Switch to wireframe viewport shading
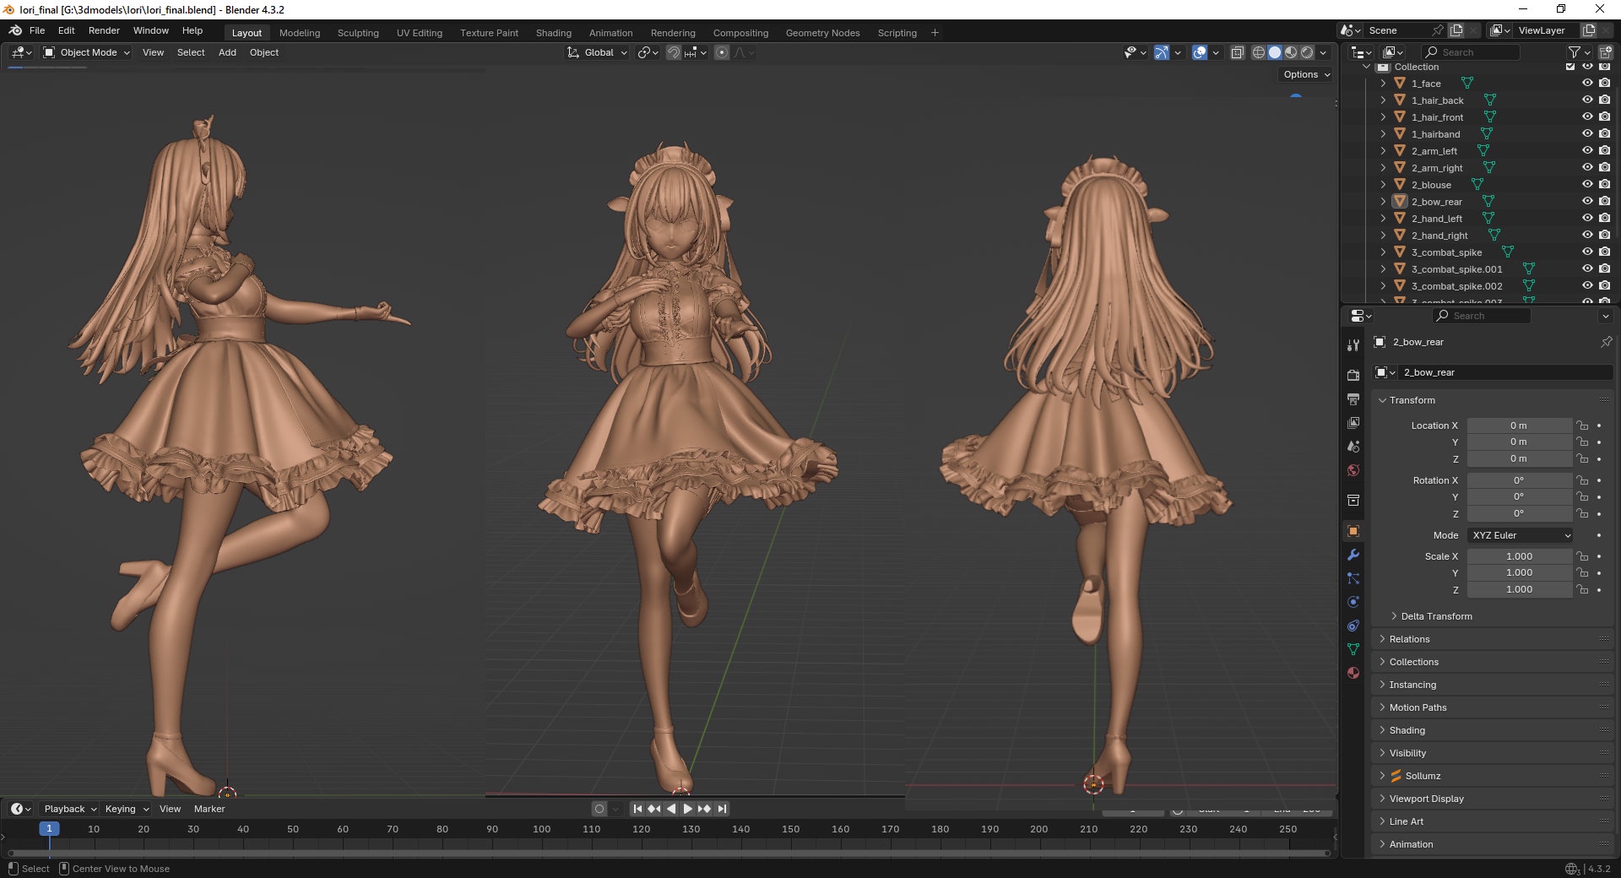Viewport: 1621px width, 878px height. 1258,52
